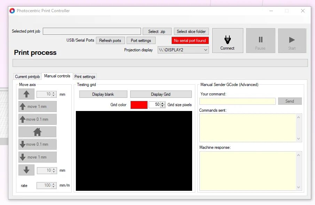
Task: Move axis up by set distance arrow
Action: 26,94
